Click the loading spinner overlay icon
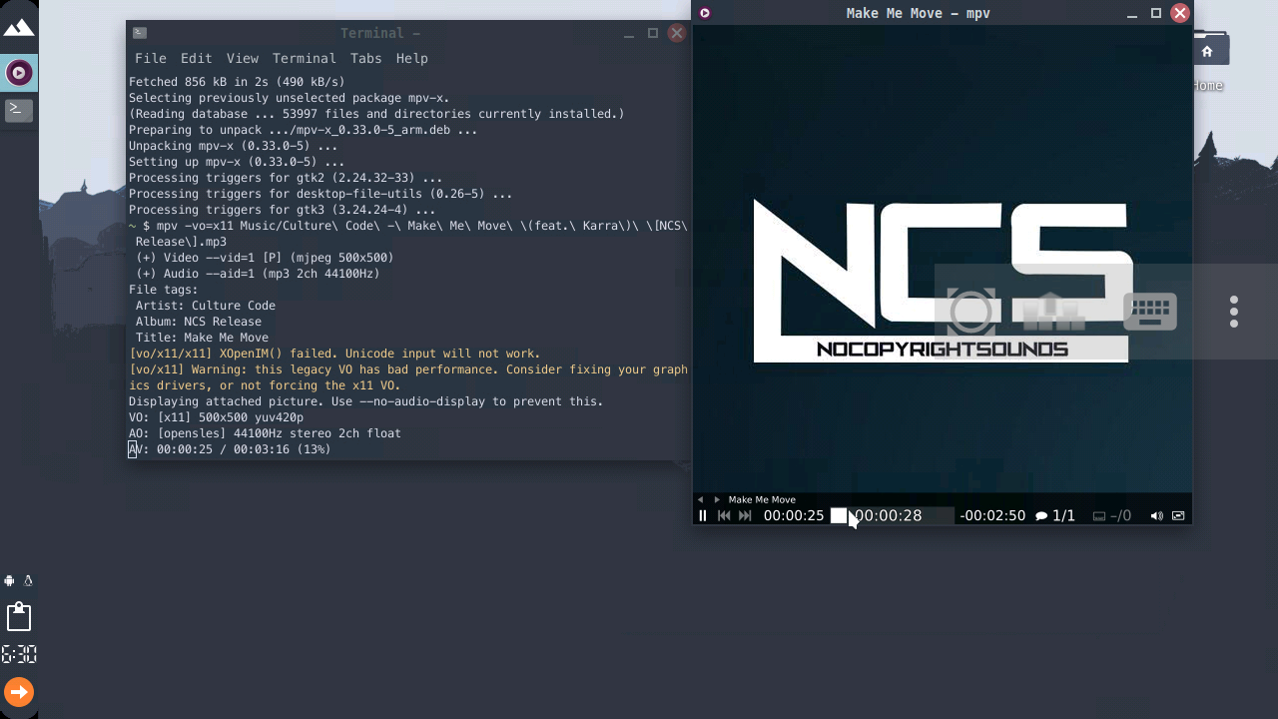This screenshot has height=719, width=1278. tap(969, 312)
